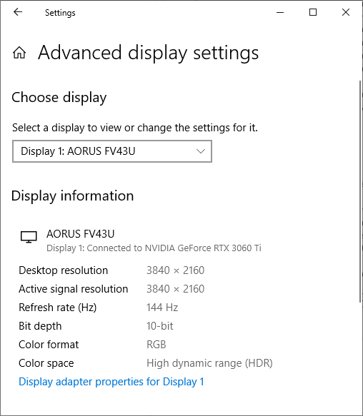Viewport: 363px width, 416px height.
Task: Click the RGB Color format value
Action: [x=156, y=345]
